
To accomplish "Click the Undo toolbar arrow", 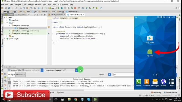I will [x=13, y=8].
